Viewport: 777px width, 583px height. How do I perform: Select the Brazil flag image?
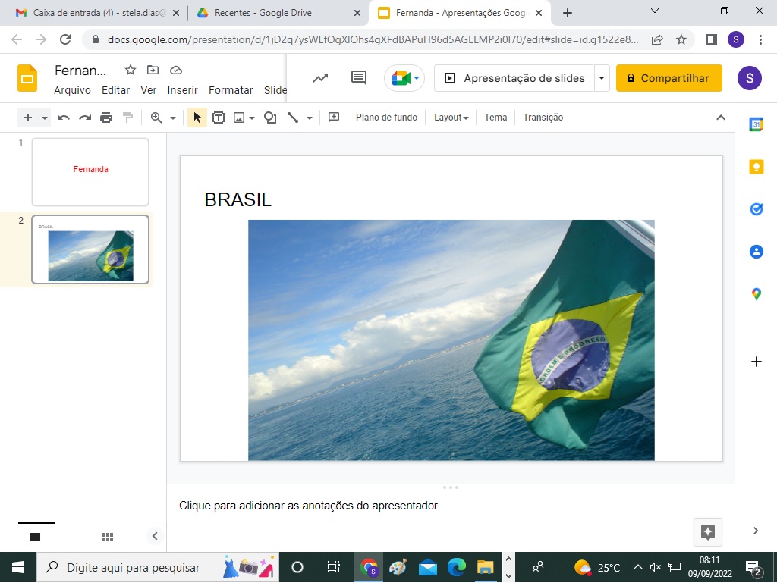click(451, 340)
